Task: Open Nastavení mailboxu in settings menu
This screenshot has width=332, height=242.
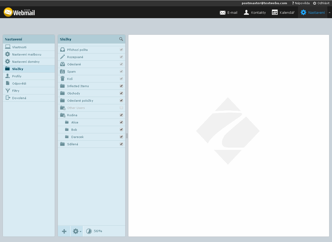Action: coord(26,54)
